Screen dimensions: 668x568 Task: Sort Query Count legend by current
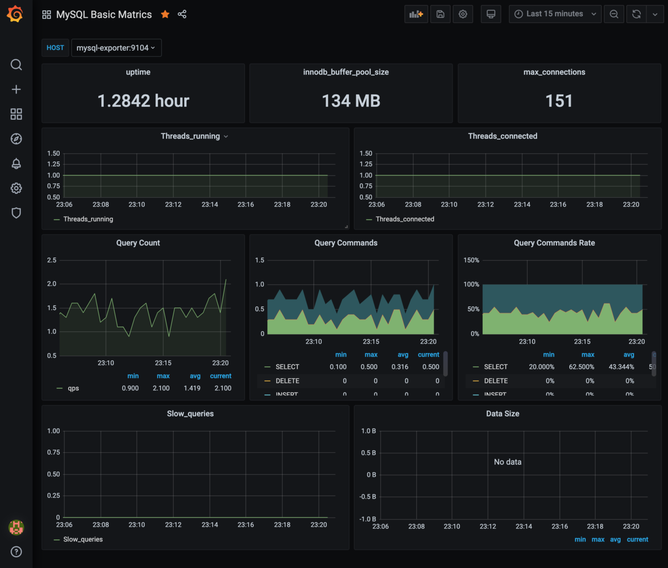(x=220, y=376)
